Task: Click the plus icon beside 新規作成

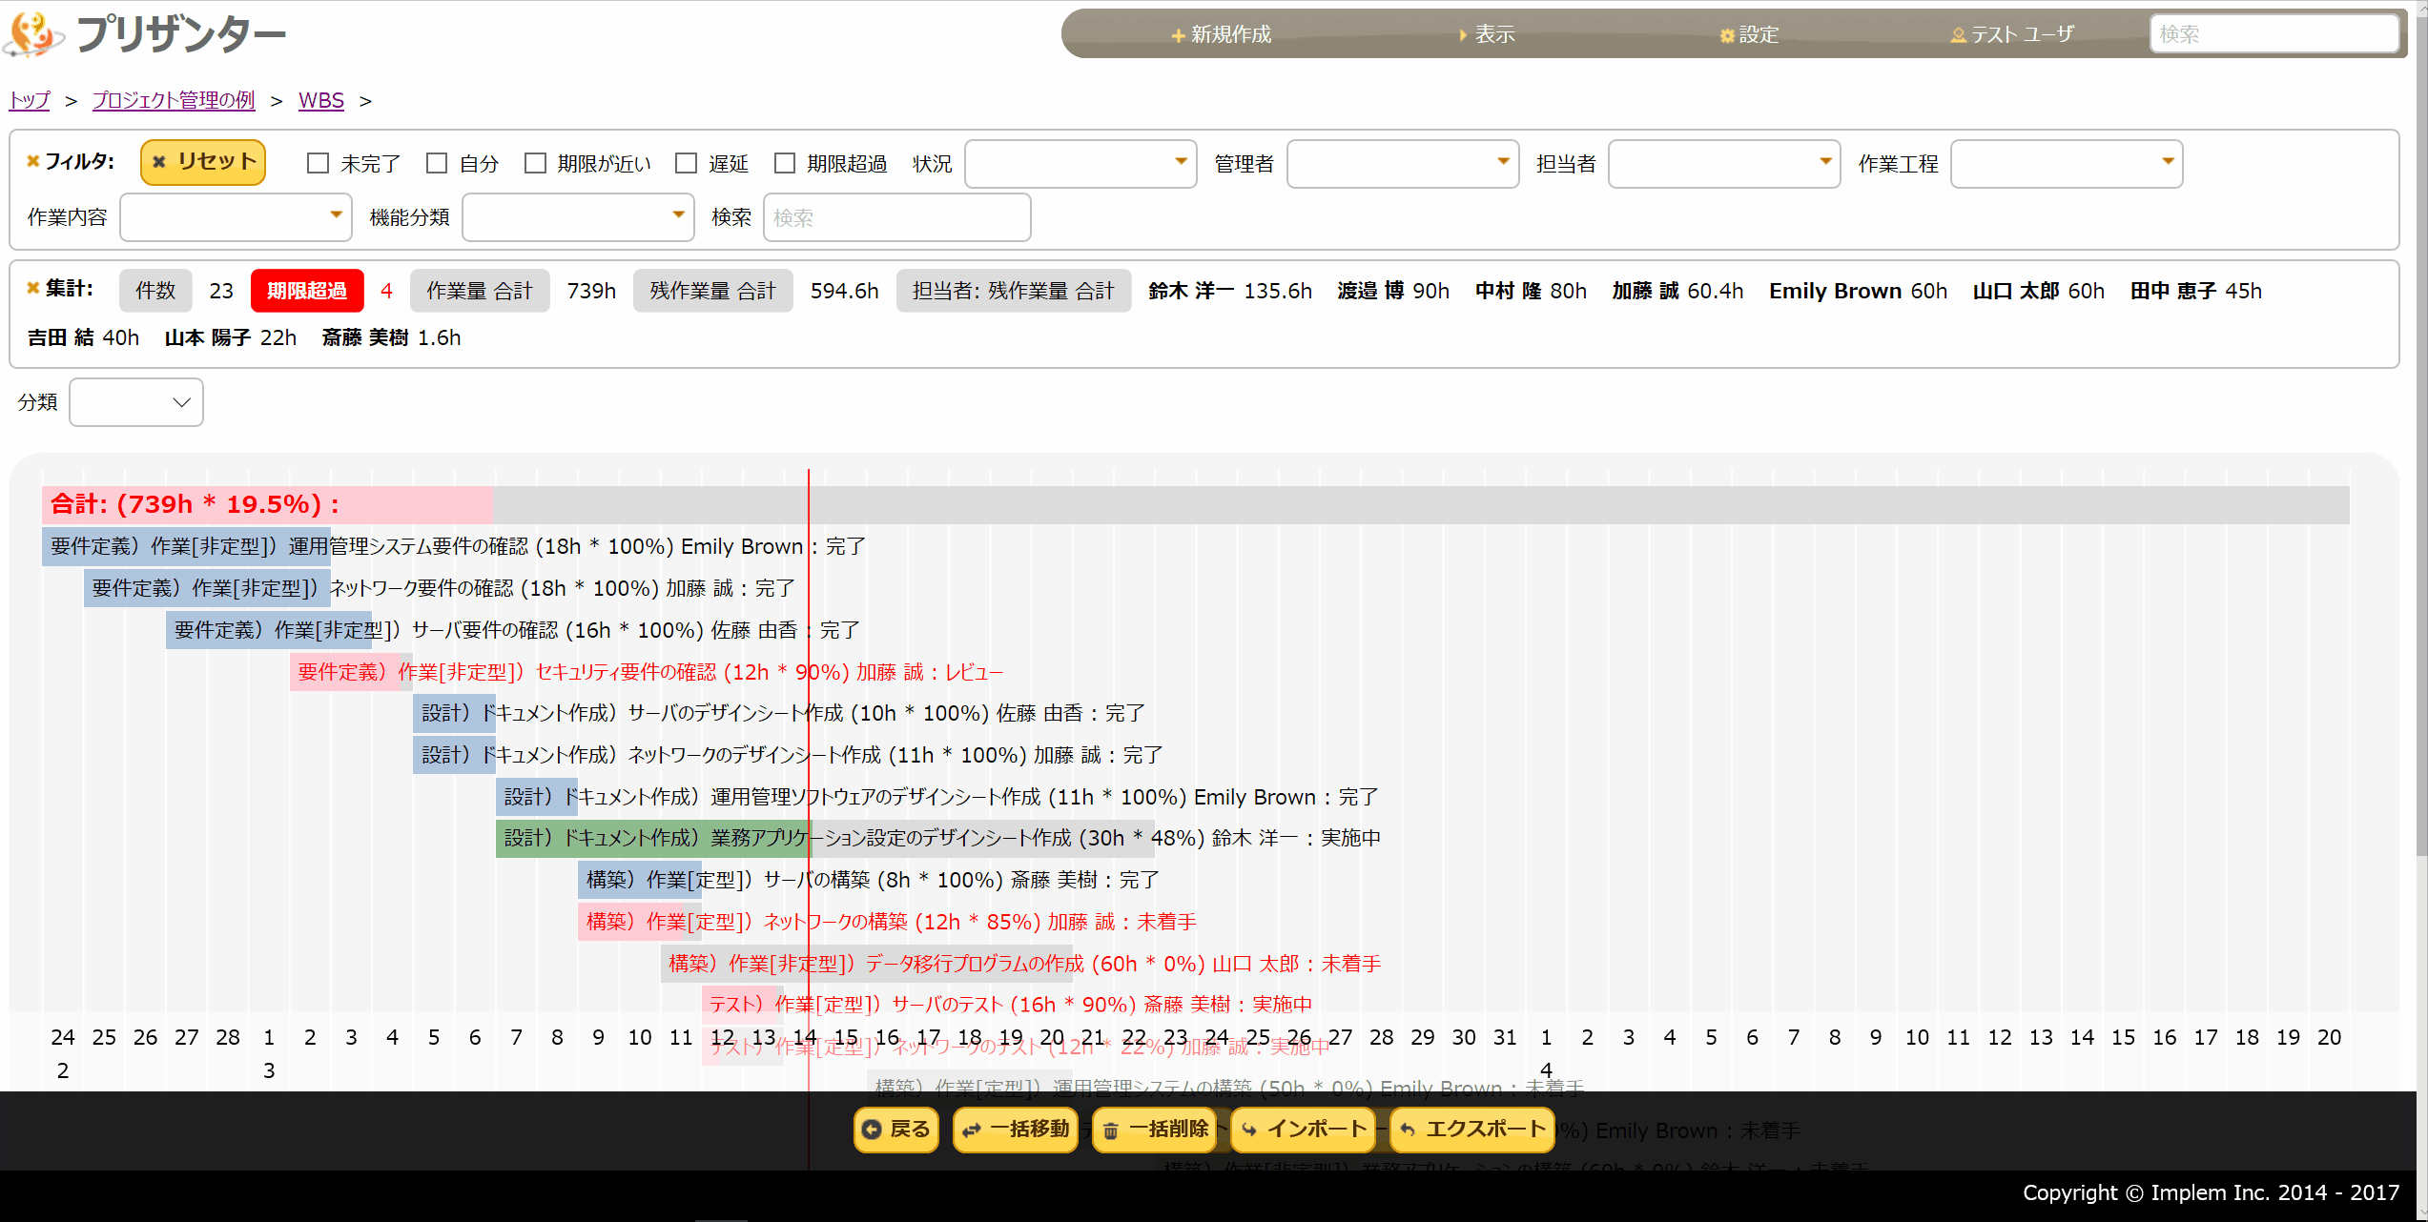Action: click(1179, 35)
